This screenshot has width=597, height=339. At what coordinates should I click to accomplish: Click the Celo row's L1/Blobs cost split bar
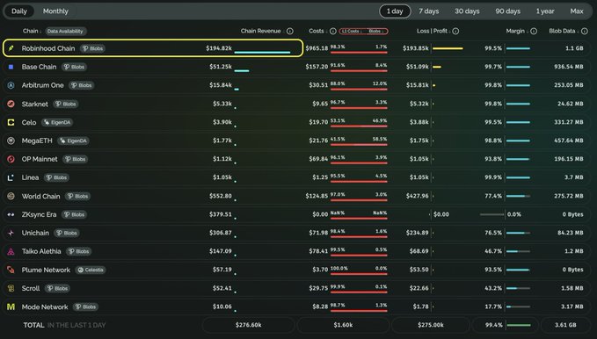pos(359,126)
